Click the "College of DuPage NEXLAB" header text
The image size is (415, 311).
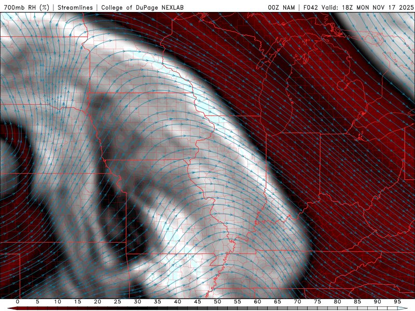click(x=142, y=7)
